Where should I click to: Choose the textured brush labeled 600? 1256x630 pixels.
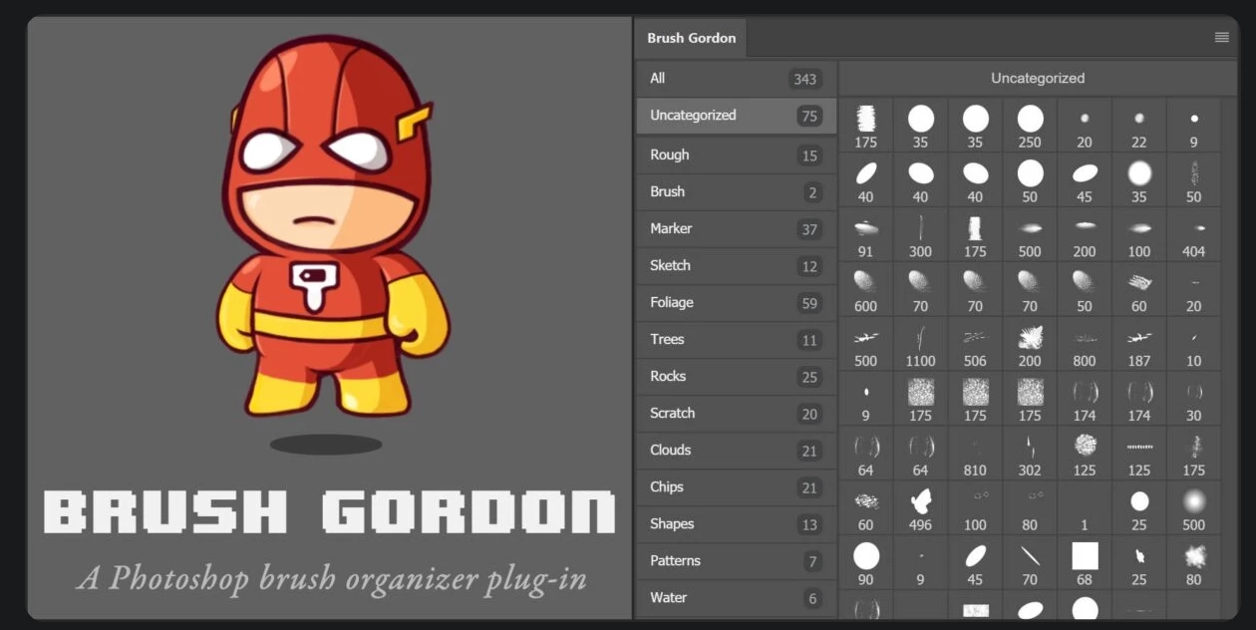tap(865, 289)
